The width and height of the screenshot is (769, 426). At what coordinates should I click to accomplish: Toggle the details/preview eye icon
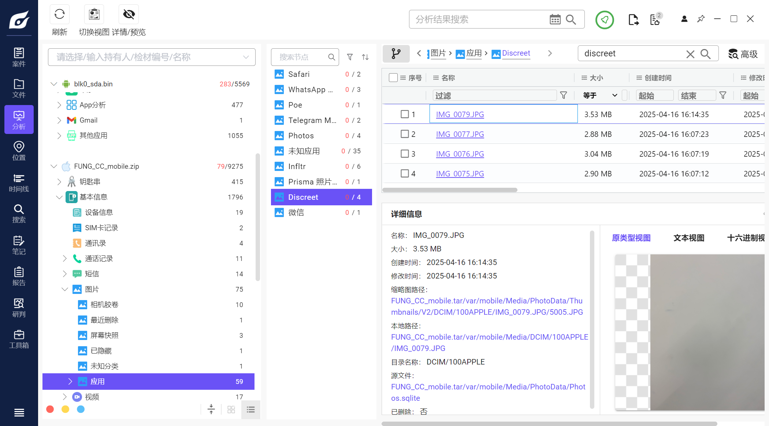point(129,15)
